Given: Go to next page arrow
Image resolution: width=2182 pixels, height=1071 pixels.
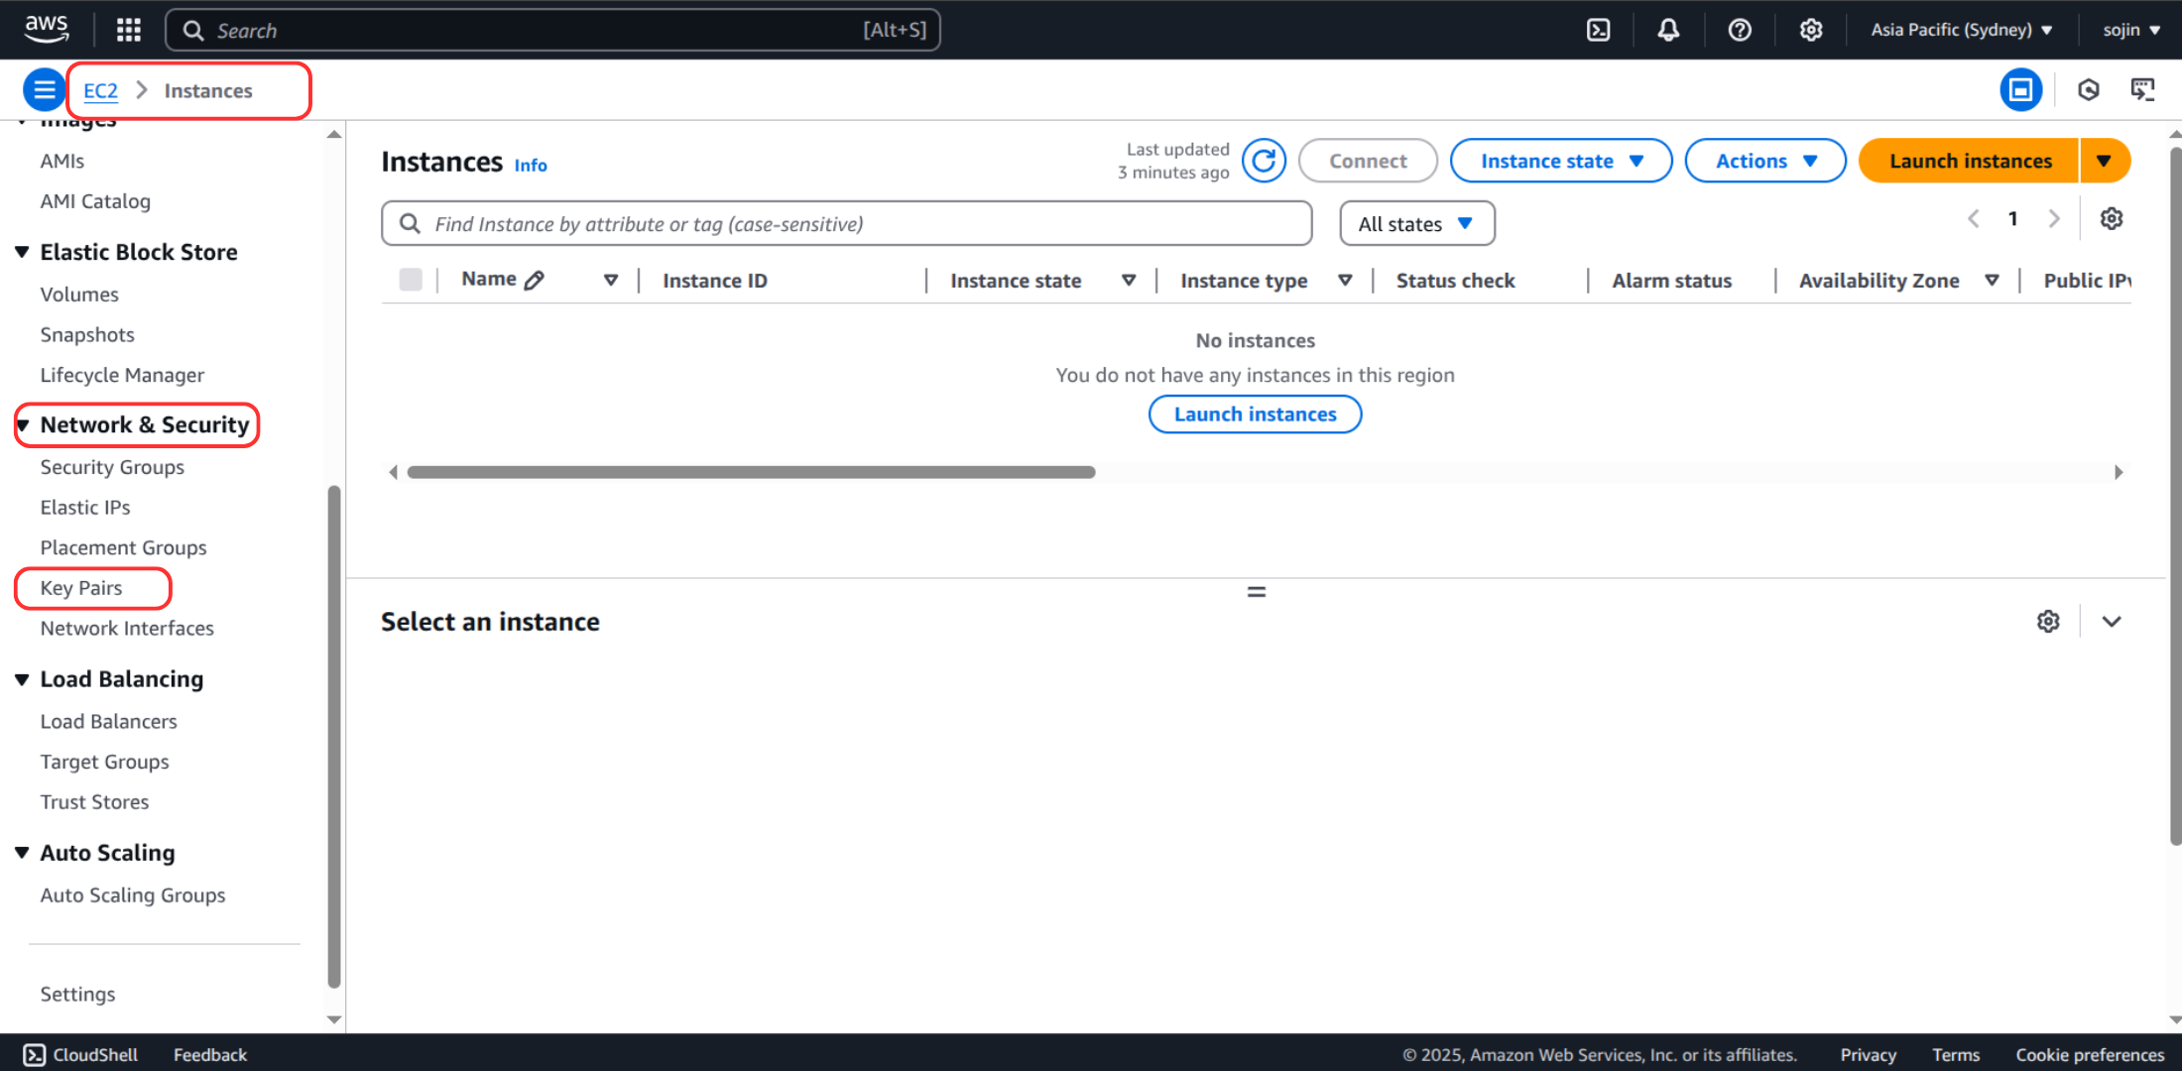Looking at the screenshot, I should tap(2054, 218).
